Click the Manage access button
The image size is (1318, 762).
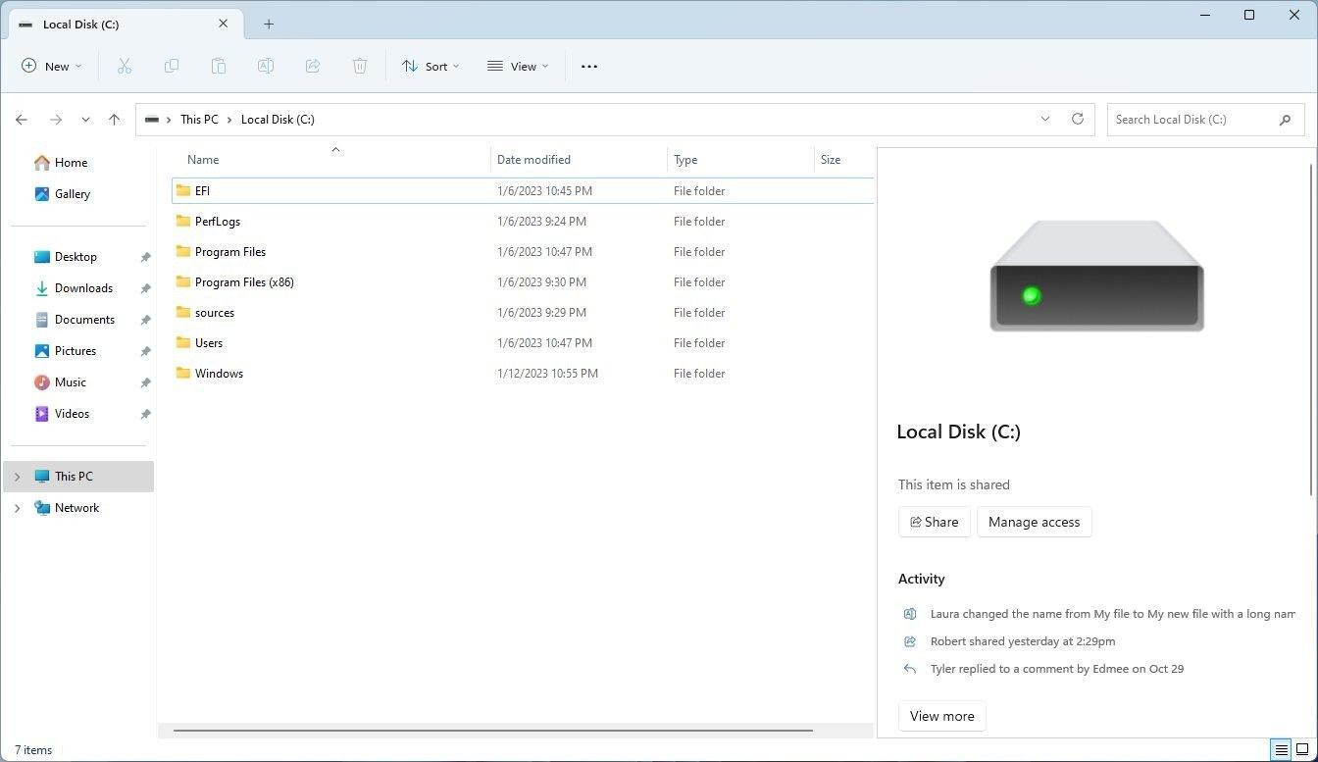1034,522
